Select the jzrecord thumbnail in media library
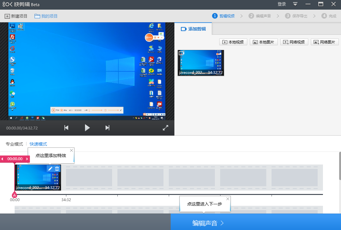Screen dimensions: 341x230 pyautogui.click(x=201, y=63)
